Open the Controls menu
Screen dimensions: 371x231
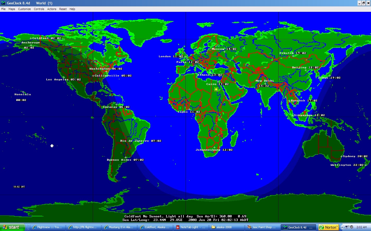tap(39, 9)
